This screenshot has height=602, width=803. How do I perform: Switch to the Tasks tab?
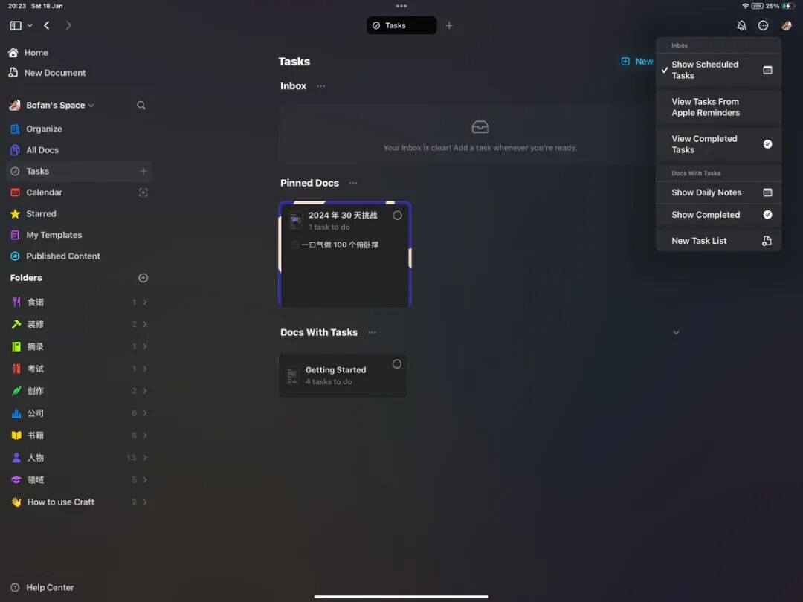[x=401, y=25]
